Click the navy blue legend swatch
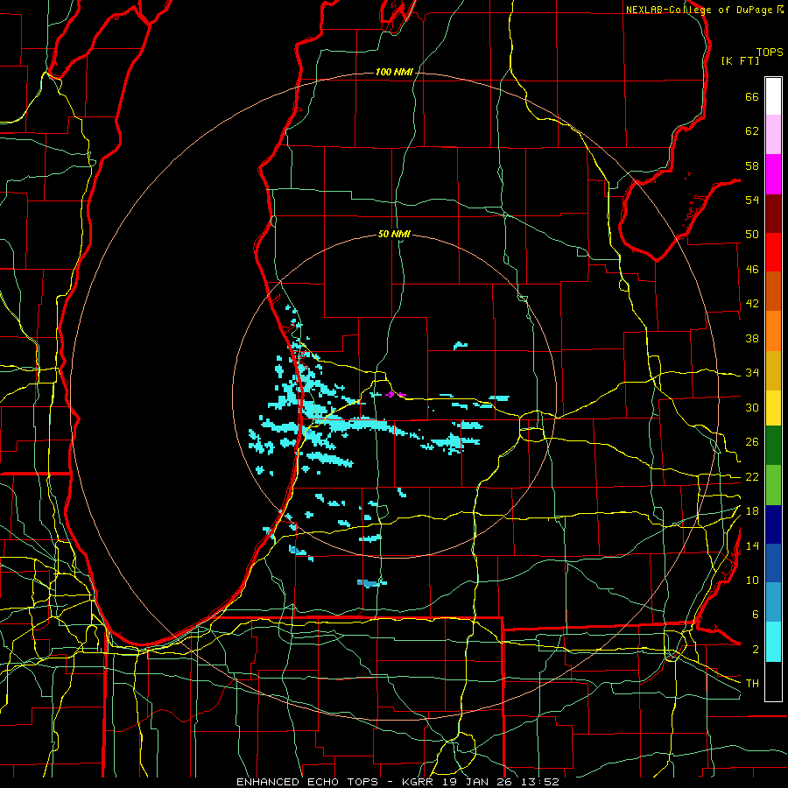This screenshot has height=788, width=788. (x=773, y=524)
